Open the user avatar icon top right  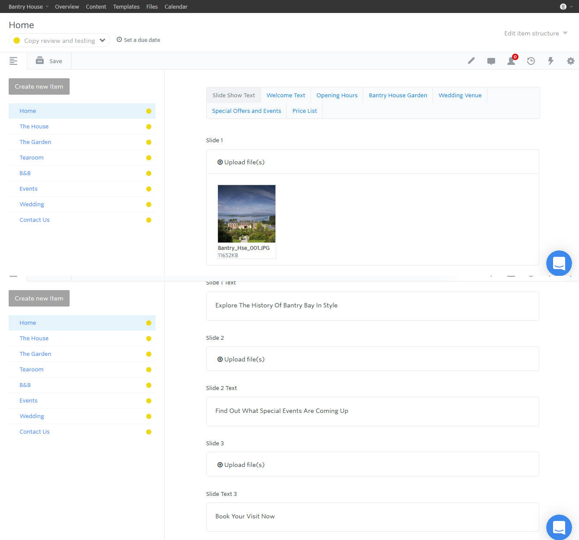click(x=562, y=6)
